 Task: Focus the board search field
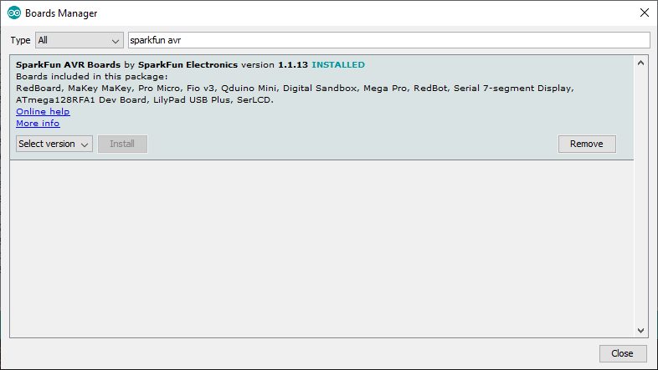point(389,40)
